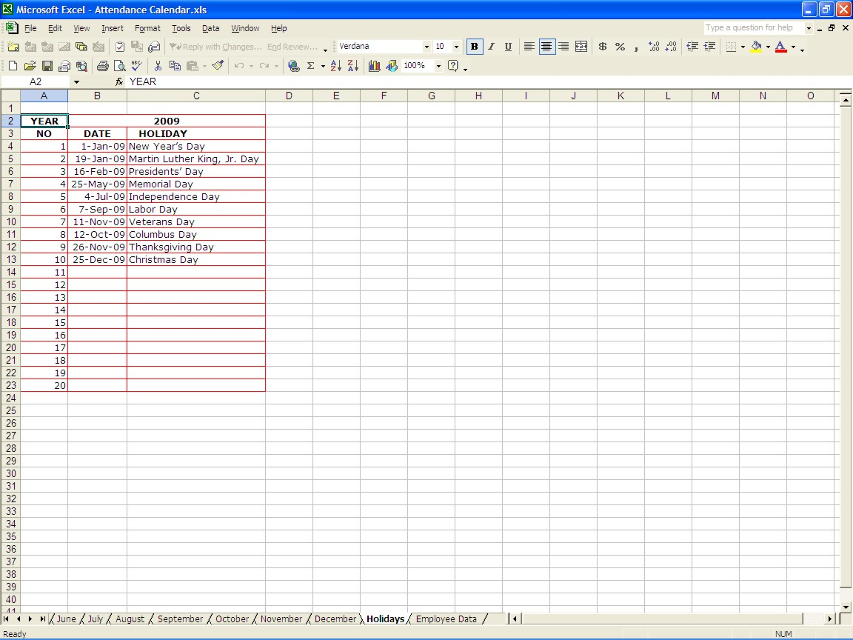Apply the yellow Fill Color
853x640 pixels.
[755, 47]
